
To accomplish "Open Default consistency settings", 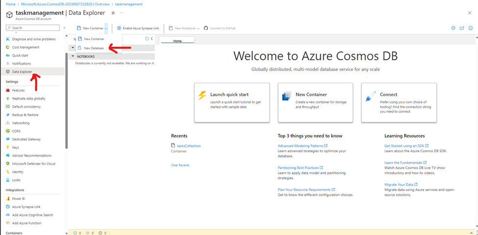I will (26, 107).
